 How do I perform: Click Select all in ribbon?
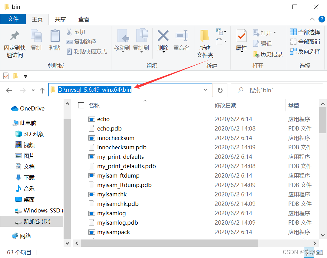tap(305, 32)
